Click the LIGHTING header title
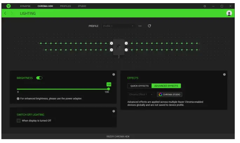Viewport: 240px width, 143px height. pos(28,13)
